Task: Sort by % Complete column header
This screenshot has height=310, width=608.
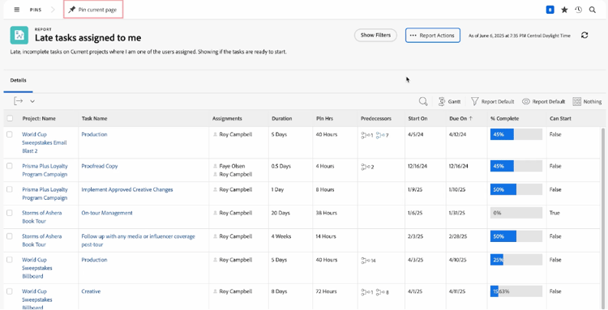Action: pos(504,118)
